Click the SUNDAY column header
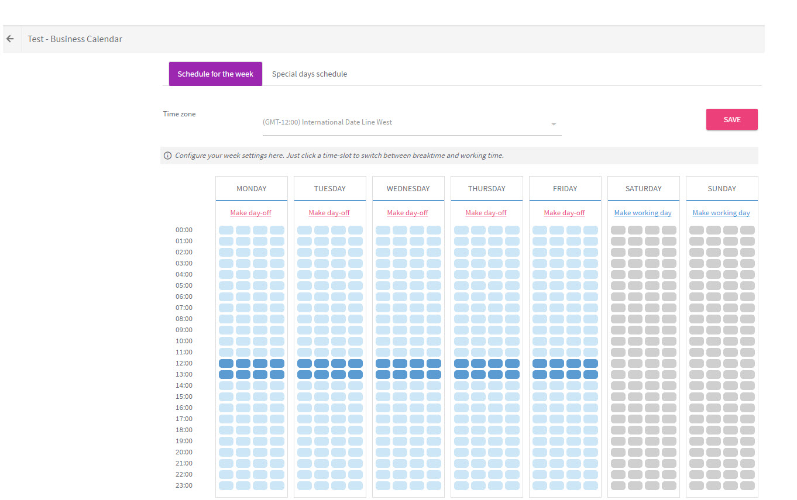Viewport: 797px width, 500px height. 722,189
